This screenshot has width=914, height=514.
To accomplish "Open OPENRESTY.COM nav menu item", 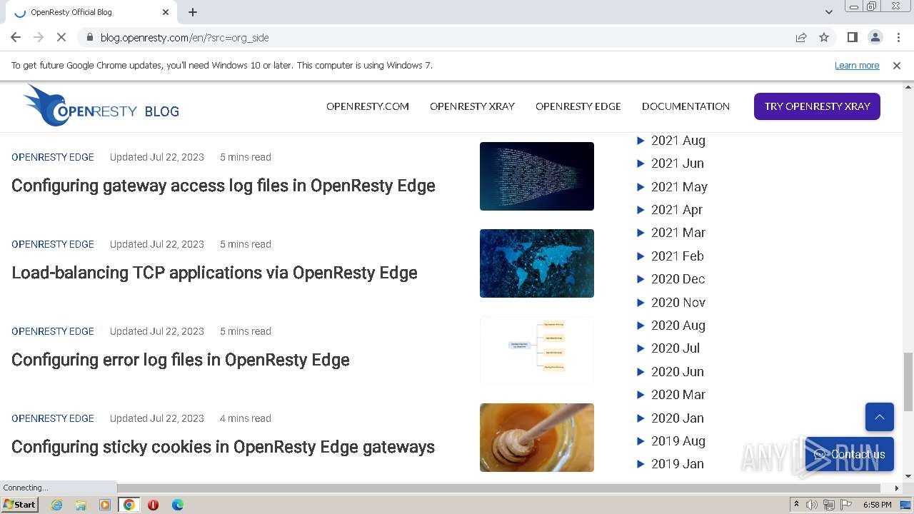I will pos(368,106).
